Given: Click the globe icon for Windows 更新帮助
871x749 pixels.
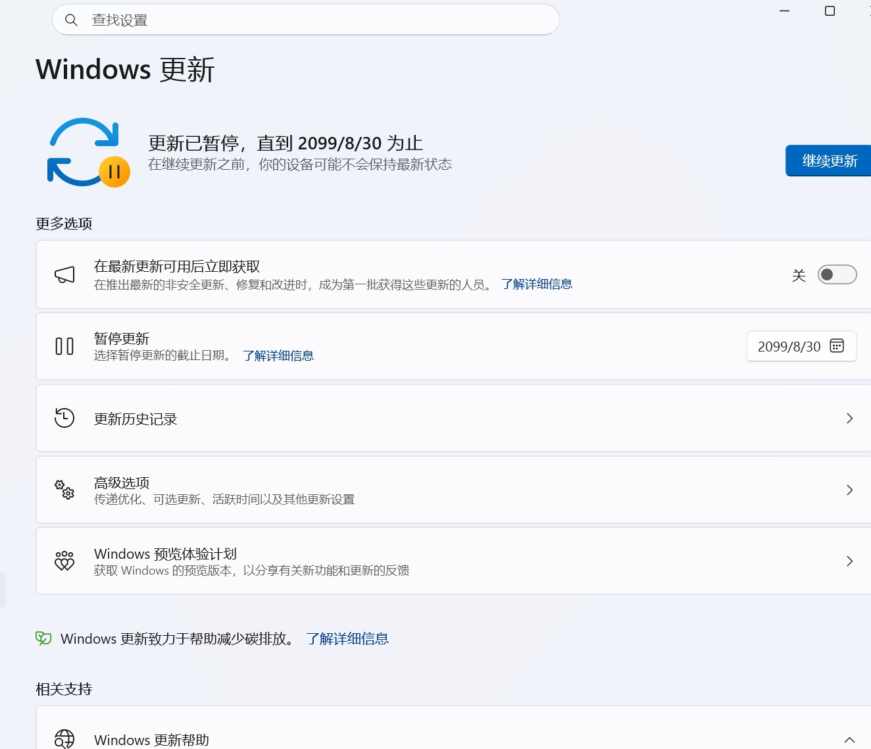Looking at the screenshot, I should tap(64, 739).
